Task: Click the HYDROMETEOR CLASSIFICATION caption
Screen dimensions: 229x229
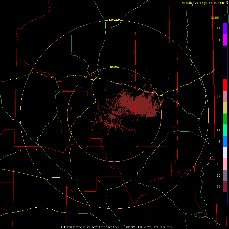Action: [x=89, y=227]
